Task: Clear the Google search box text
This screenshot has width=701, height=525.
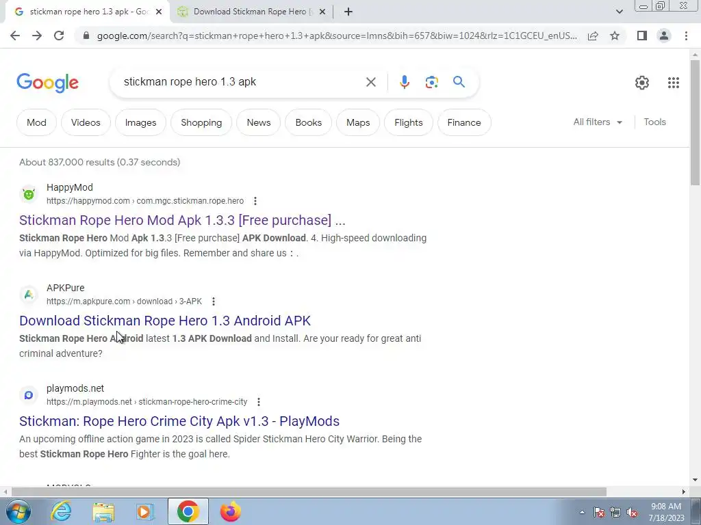Action: (x=370, y=82)
